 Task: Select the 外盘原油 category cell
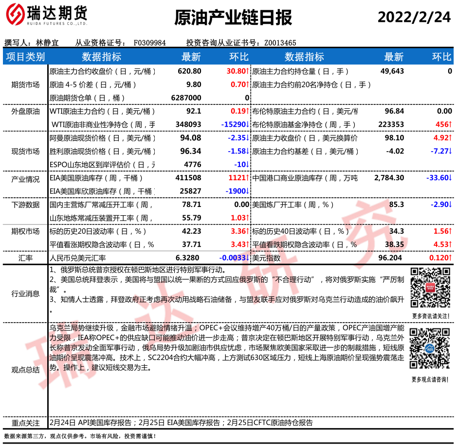[x=25, y=111]
